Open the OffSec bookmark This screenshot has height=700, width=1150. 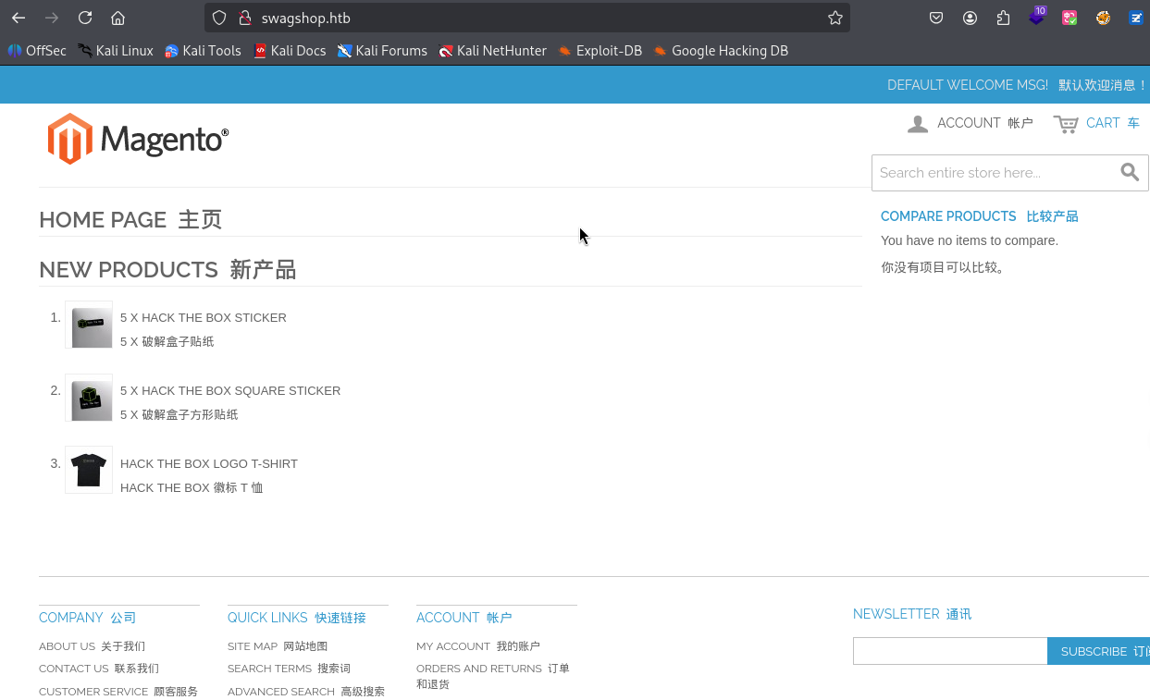coord(37,51)
